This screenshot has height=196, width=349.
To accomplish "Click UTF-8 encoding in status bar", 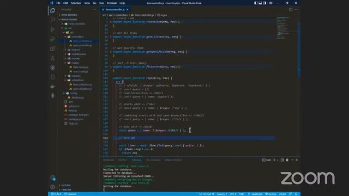I will tap(233, 194).
